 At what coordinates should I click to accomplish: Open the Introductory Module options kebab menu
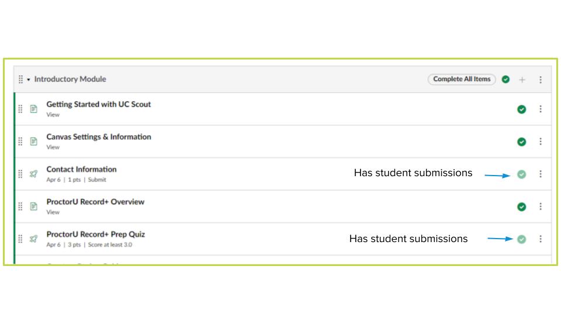540,79
